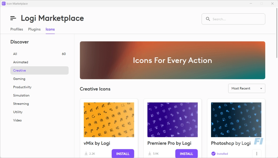Install the Premiere Pro by Logi pack
278x158 pixels.
point(186,154)
